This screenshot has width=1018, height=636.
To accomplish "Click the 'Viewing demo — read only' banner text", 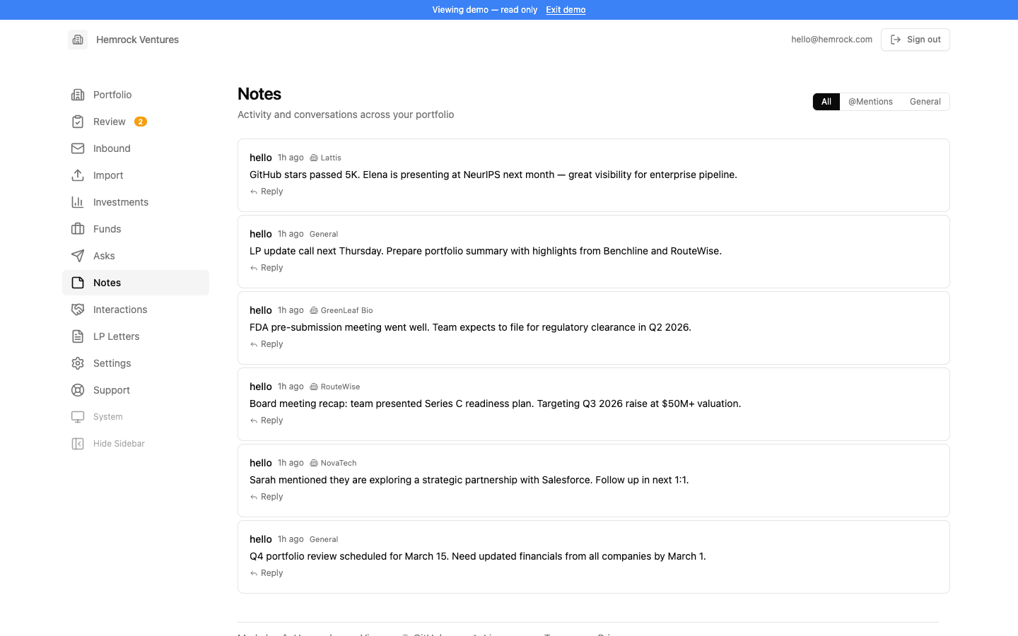I will 485,10.
